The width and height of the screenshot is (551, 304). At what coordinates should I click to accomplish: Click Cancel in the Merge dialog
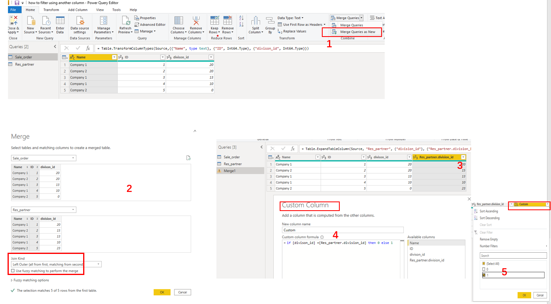coord(183,292)
